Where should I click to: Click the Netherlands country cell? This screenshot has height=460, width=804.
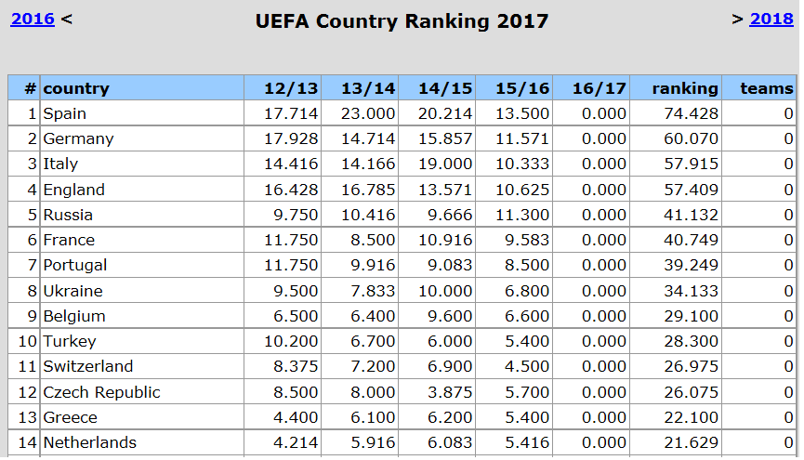pos(89,442)
